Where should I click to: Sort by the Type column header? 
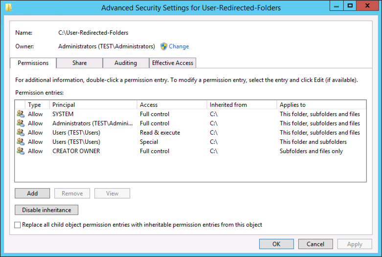(x=37, y=105)
